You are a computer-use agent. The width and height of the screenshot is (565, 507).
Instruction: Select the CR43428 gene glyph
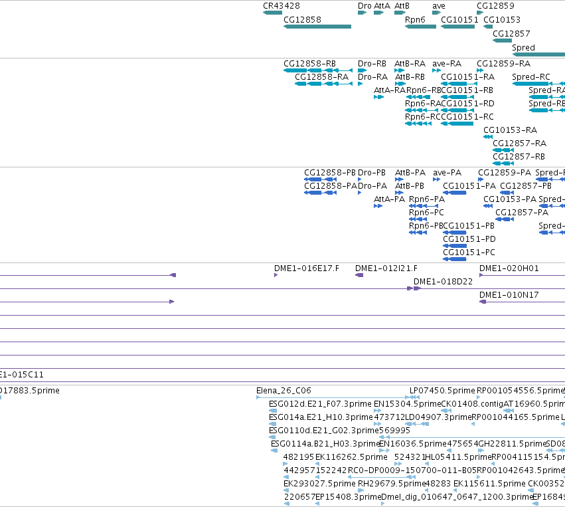[x=272, y=13]
